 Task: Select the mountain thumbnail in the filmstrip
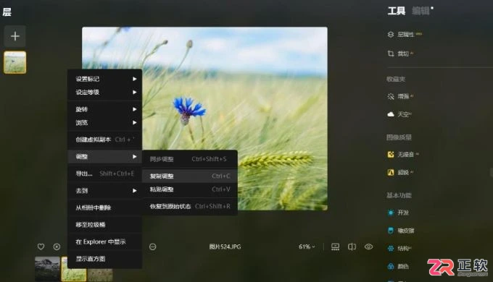[47, 269]
